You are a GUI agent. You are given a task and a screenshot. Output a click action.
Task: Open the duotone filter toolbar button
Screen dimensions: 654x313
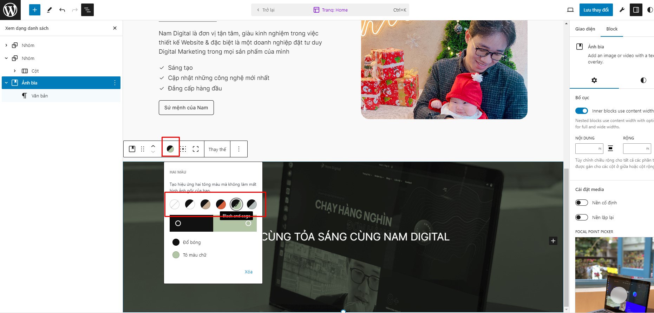170,149
